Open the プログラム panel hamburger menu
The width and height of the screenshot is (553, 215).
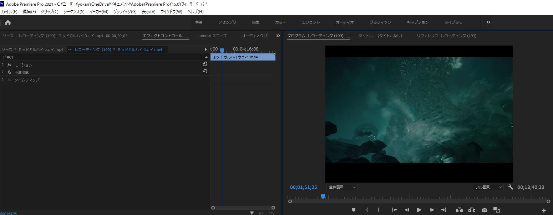[x=349, y=36]
